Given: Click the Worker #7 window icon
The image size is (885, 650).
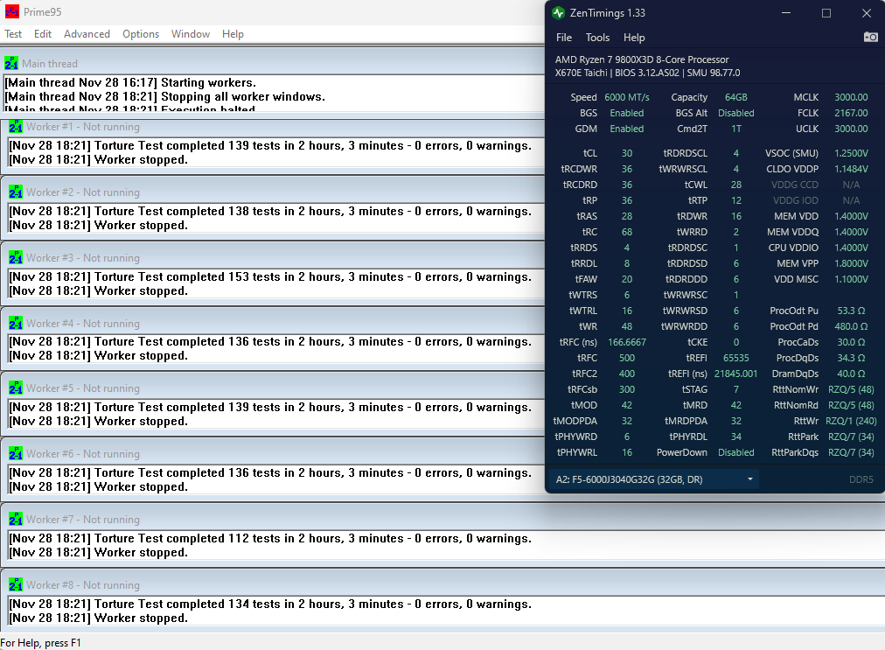Looking at the screenshot, I should pos(15,520).
